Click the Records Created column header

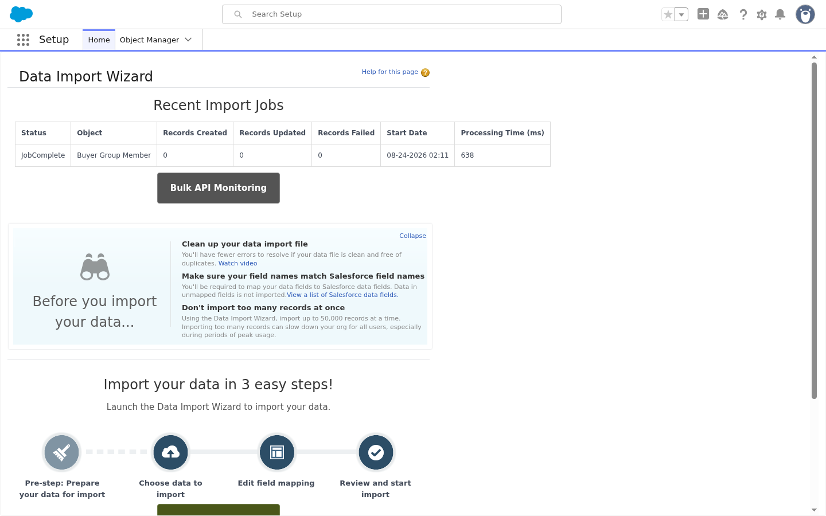pos(195,133)
